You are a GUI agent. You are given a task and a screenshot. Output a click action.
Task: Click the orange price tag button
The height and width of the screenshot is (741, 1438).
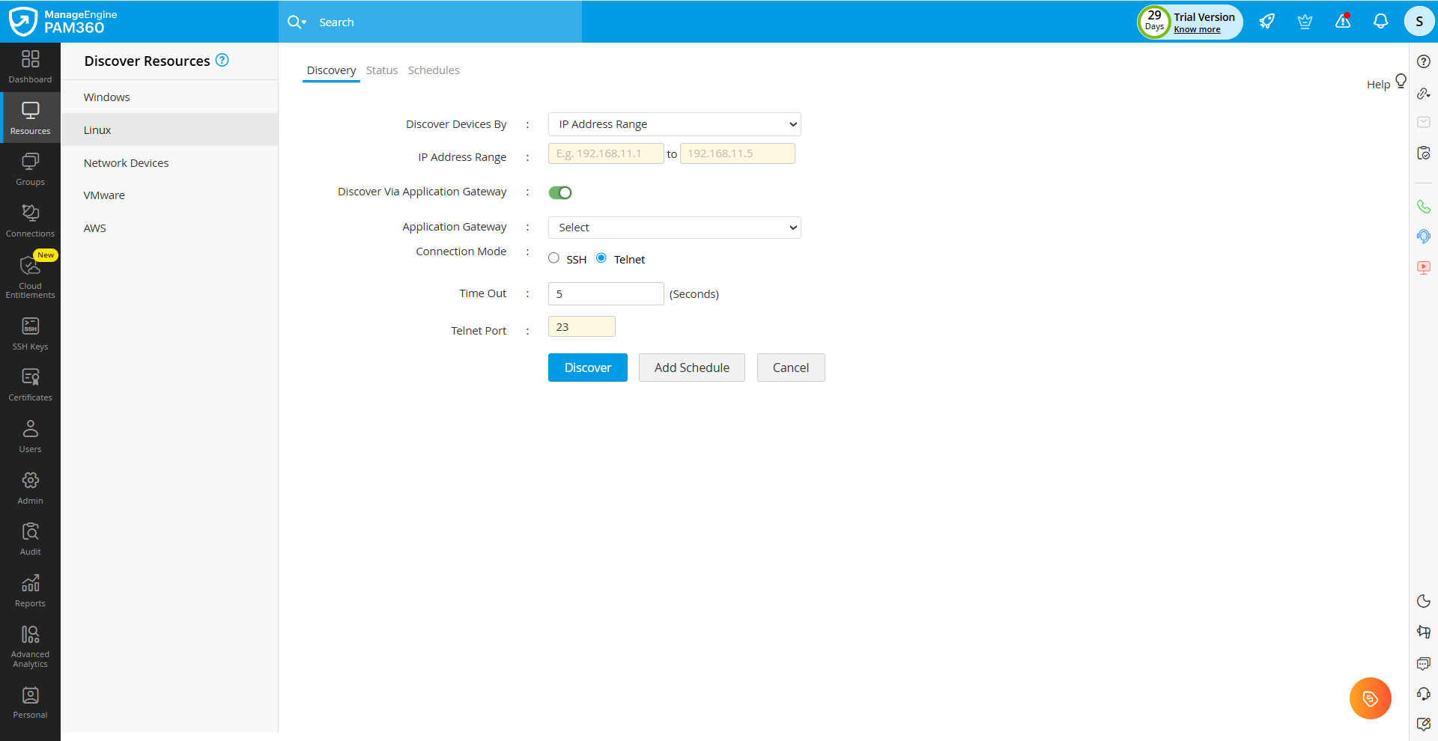(x=1371, y=698)
